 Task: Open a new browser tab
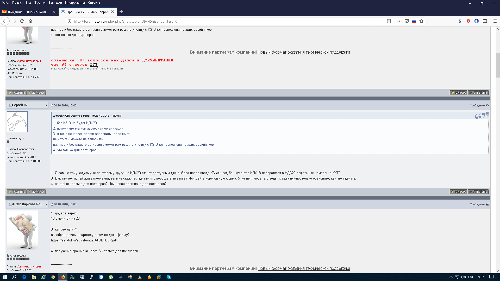[x=121, y=11]
